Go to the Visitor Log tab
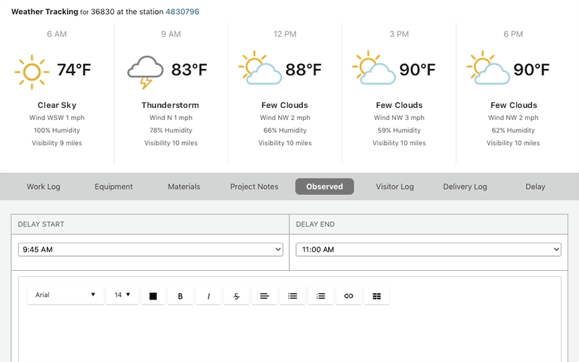Screen dimensions: 579x362 (395, 186)
